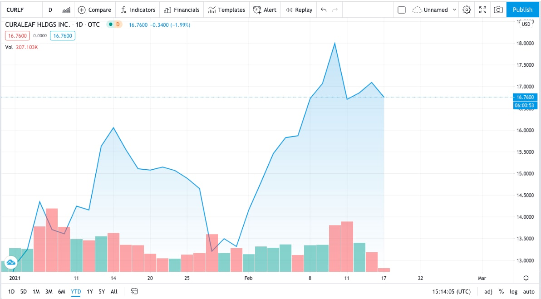The height and width of the screenshot is (299, 541).
Task: Toggle log scale mode
Action: [514, 292]
